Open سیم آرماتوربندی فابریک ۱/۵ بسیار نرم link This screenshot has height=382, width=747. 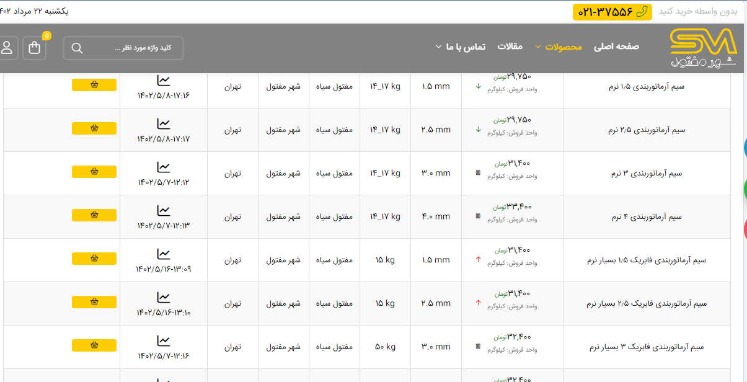click(x=647, y=260)
